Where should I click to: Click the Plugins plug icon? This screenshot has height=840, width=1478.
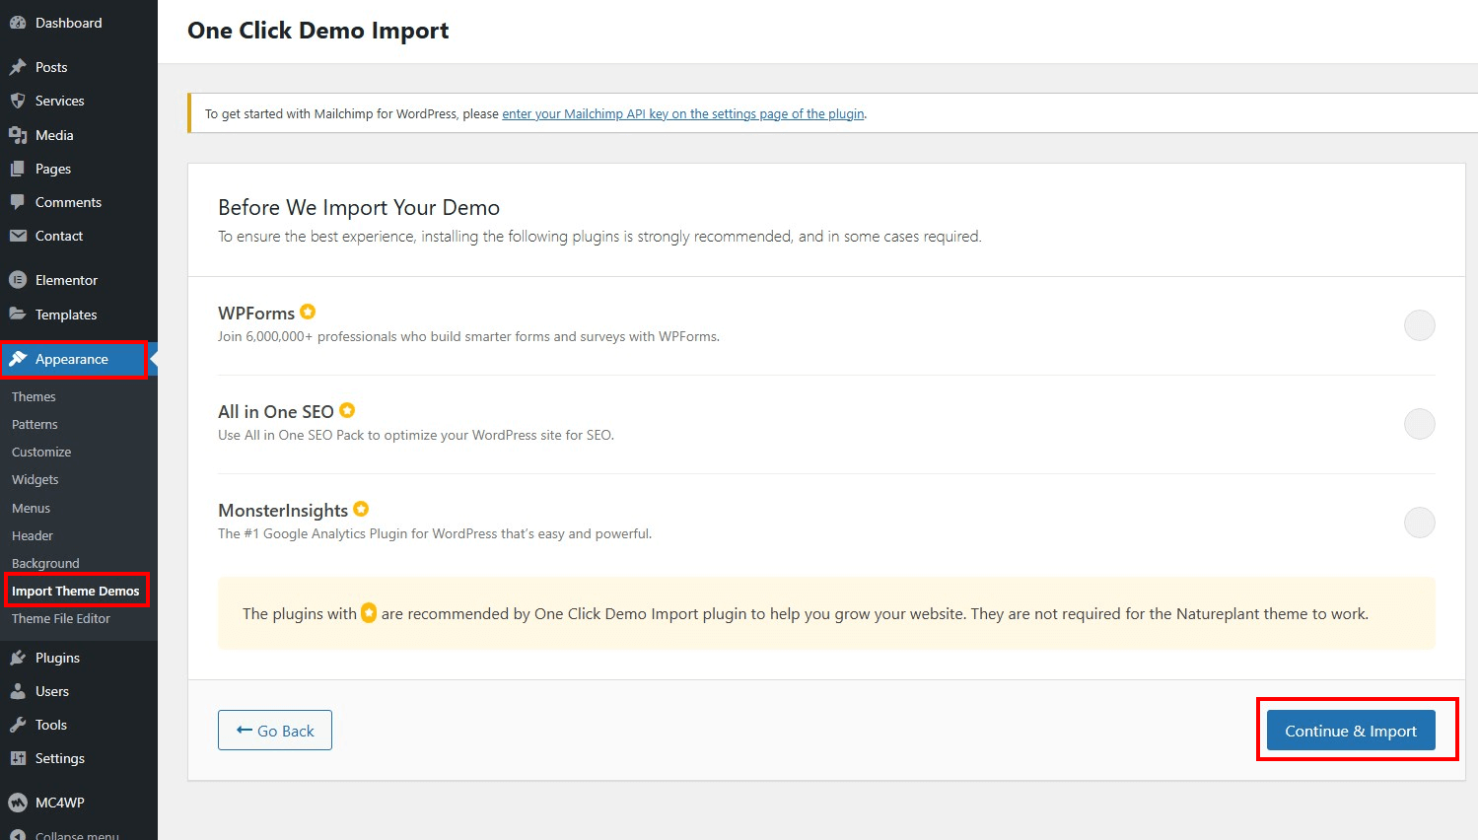[18, 658]
